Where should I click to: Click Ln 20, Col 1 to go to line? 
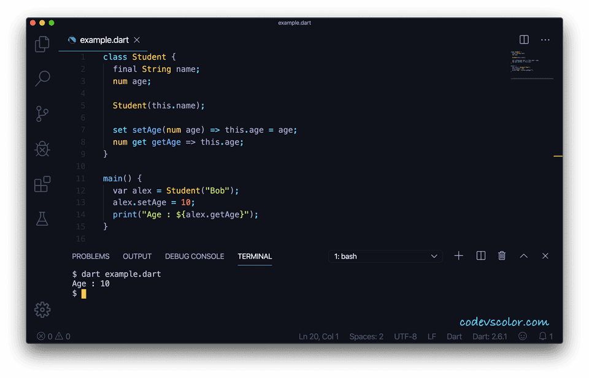tap(318, 336)
